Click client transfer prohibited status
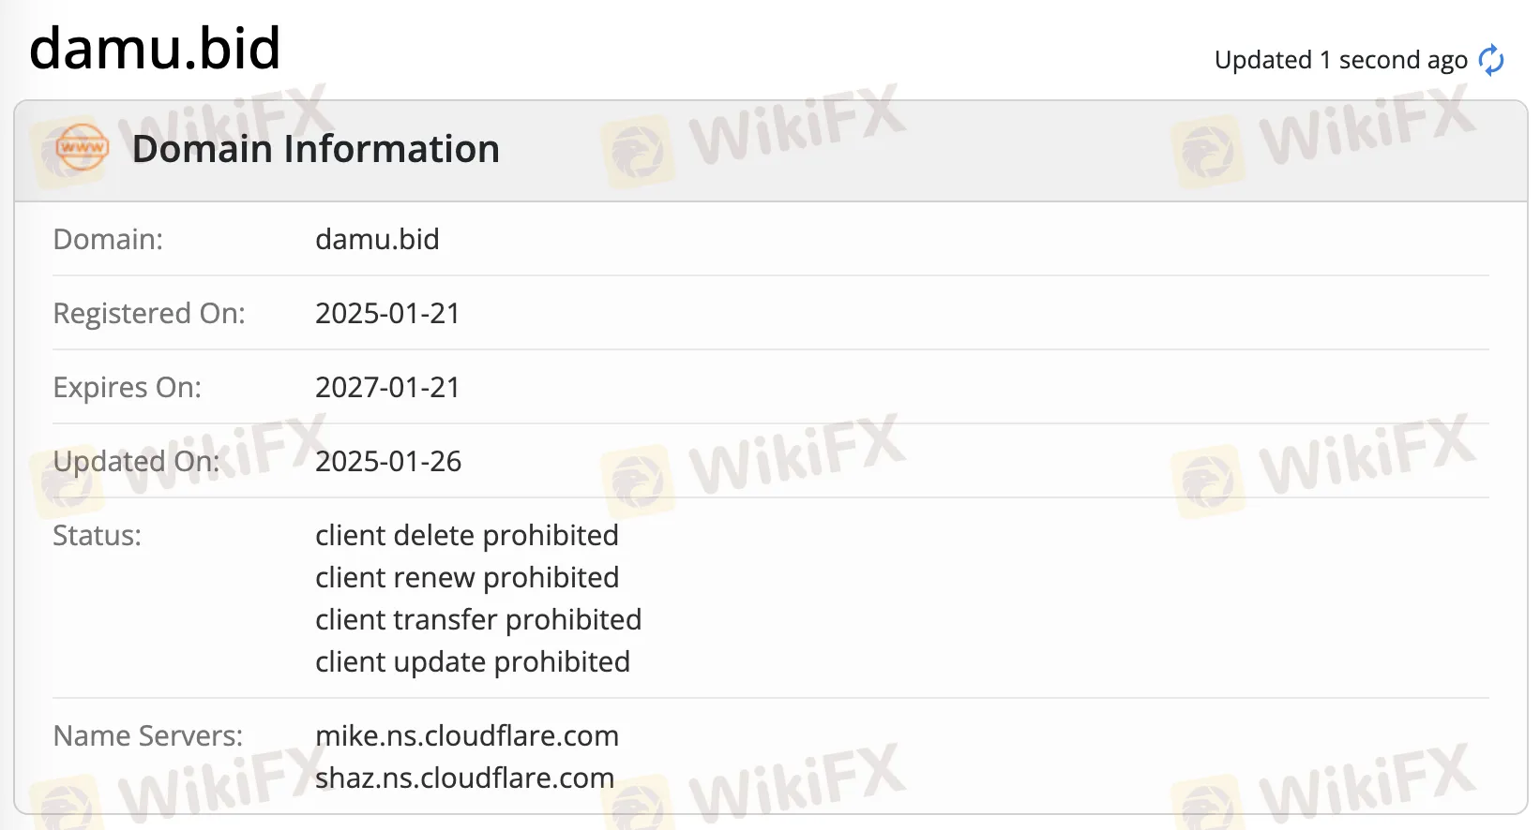The height and width of the screenshot is (830, 1540). tap(478, 619)
